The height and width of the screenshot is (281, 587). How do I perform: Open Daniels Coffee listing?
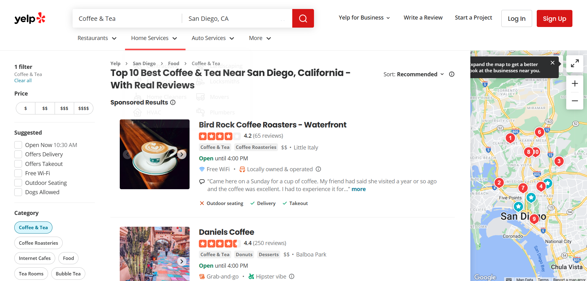click(x=226, y=232)
